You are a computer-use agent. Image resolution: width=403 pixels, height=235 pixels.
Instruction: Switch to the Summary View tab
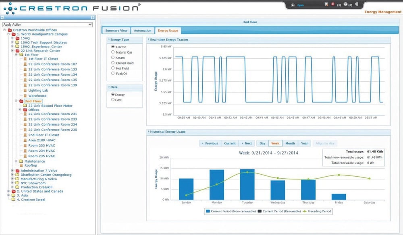[x=116, y=31]
